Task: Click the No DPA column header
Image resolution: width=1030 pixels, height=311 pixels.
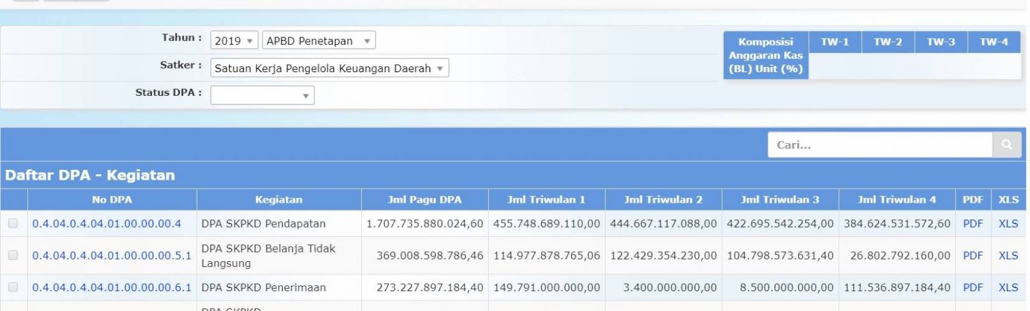Action: tap(112, 200)
